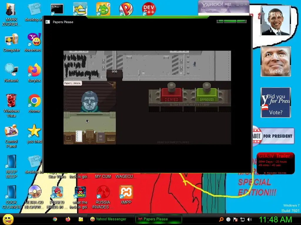The width and height of the screenshot is (301, 225).
Task: Launch furryfox browser shortcut
Action: [x=34, y=73]
